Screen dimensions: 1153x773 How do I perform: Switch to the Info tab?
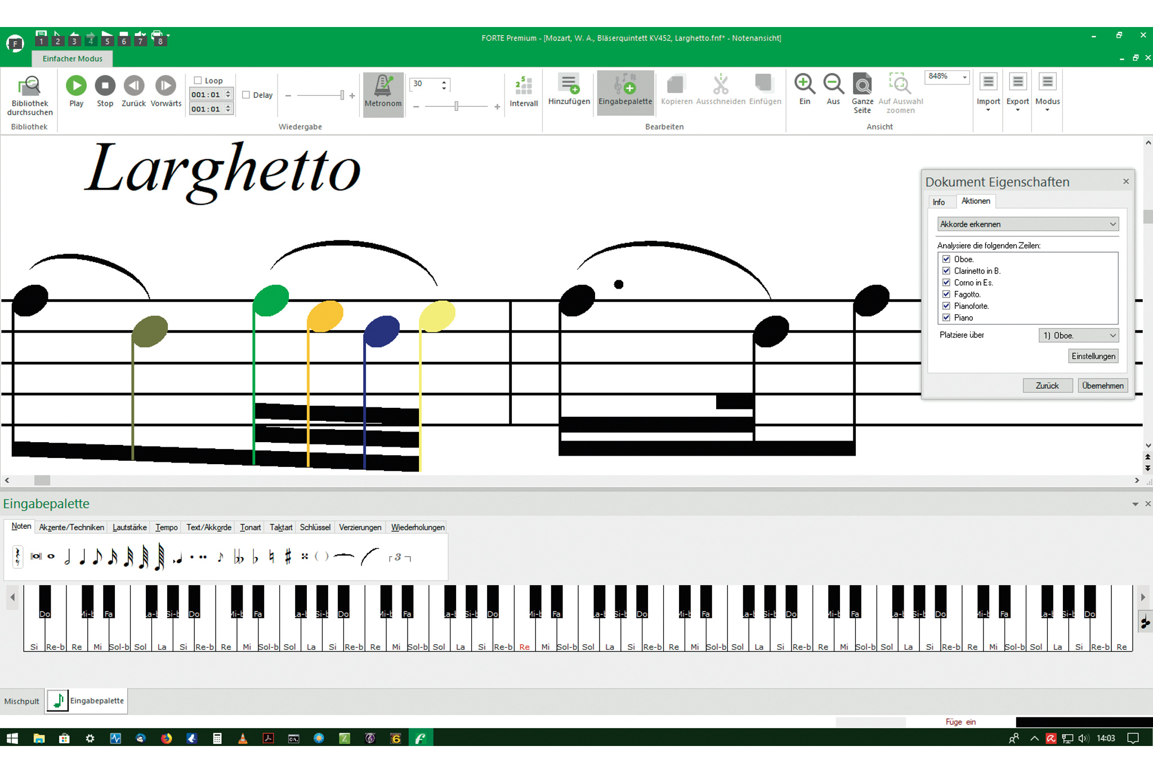click(x=939, y=202)
